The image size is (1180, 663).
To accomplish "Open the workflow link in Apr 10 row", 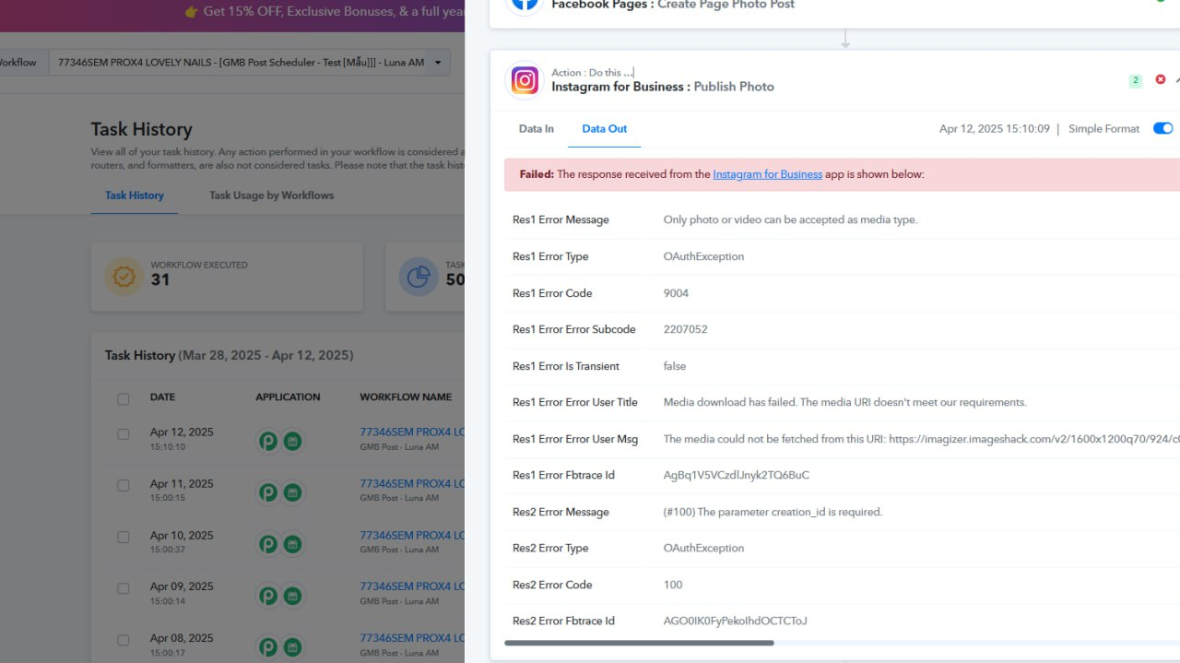I will (412, 535).
